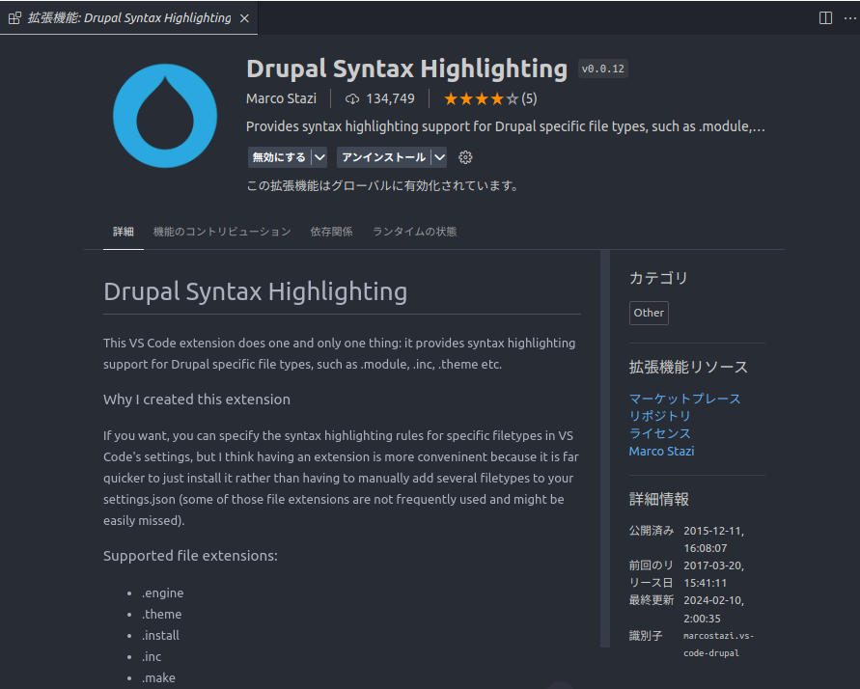Viewport: 860px width, 689px height.
Task: Click the v0.0.12 version badge
Action: tap(602, 69)
